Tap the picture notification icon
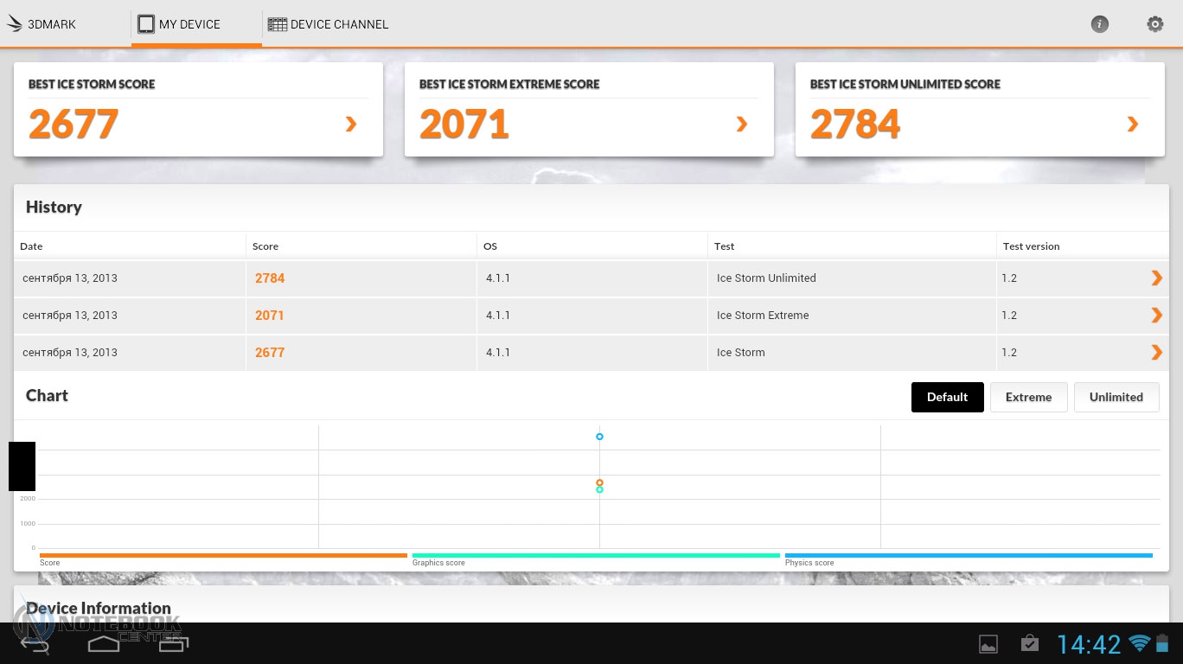This screenshot has height=664, width=1183. [x=988, y=643]
